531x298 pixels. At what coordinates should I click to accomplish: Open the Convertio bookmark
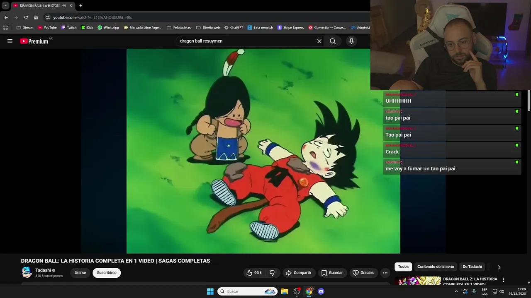click(x=327, y=28)
